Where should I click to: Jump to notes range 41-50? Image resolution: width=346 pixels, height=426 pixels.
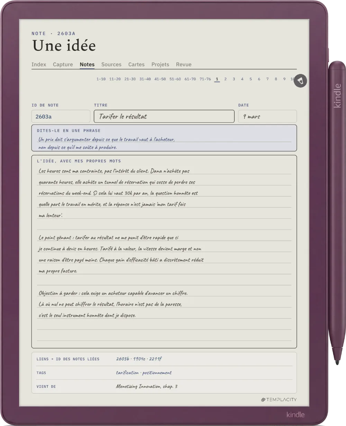pyautogui.click(x=160, y=79)
